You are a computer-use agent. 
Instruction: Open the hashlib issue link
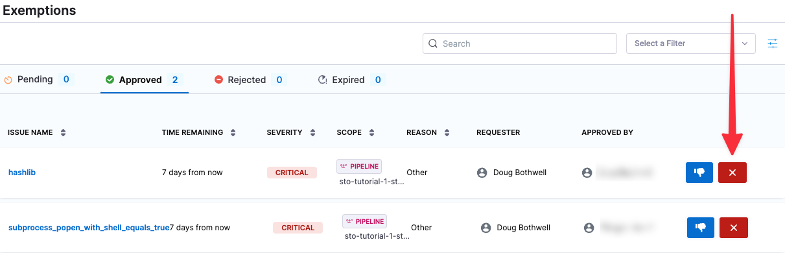click(x=22, y=173)
